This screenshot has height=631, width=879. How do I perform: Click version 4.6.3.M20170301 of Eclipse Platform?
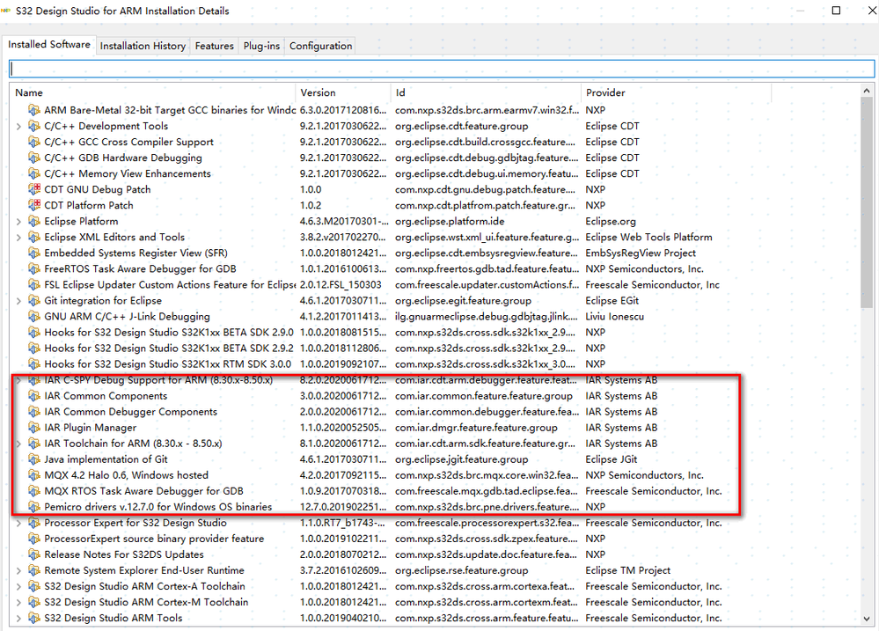tap(343, 222)
